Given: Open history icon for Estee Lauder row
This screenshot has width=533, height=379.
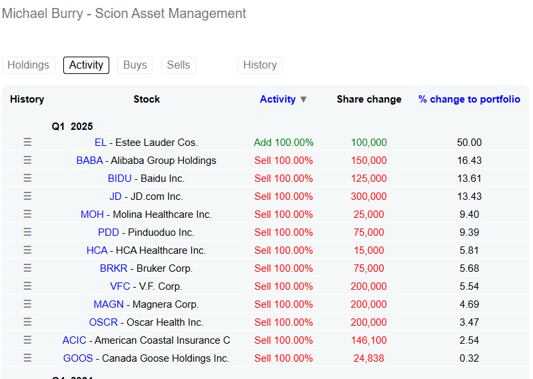Looking at the screenshot, I should [x=27, y=142].
